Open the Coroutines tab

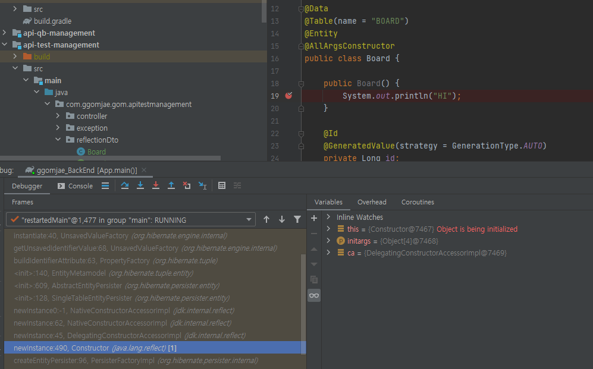418,202
